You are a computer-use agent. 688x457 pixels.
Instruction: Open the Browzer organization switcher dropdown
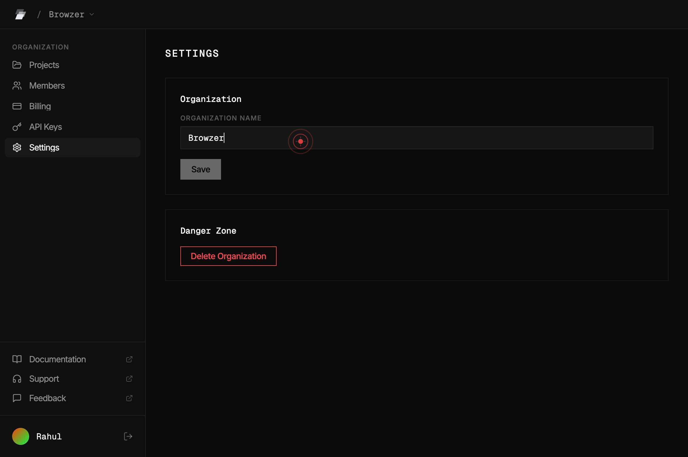pos(71,14)
